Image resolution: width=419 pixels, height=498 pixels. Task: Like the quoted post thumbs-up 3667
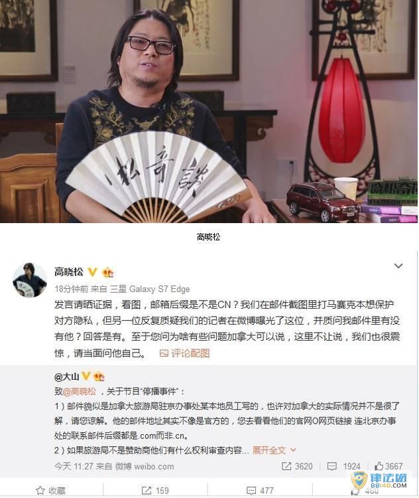click(x=389, y=466)
